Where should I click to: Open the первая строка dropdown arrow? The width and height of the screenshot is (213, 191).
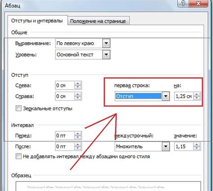(x=166, y=96)
